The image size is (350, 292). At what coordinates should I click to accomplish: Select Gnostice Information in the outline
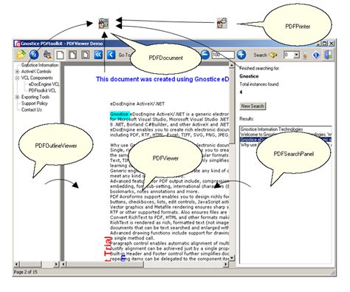click(40, 65)
